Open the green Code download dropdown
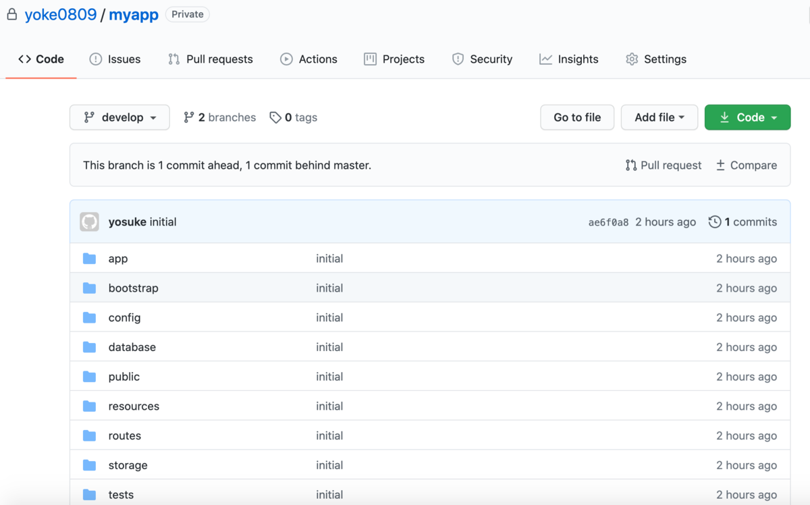810x505 pixels. [747, 117]
